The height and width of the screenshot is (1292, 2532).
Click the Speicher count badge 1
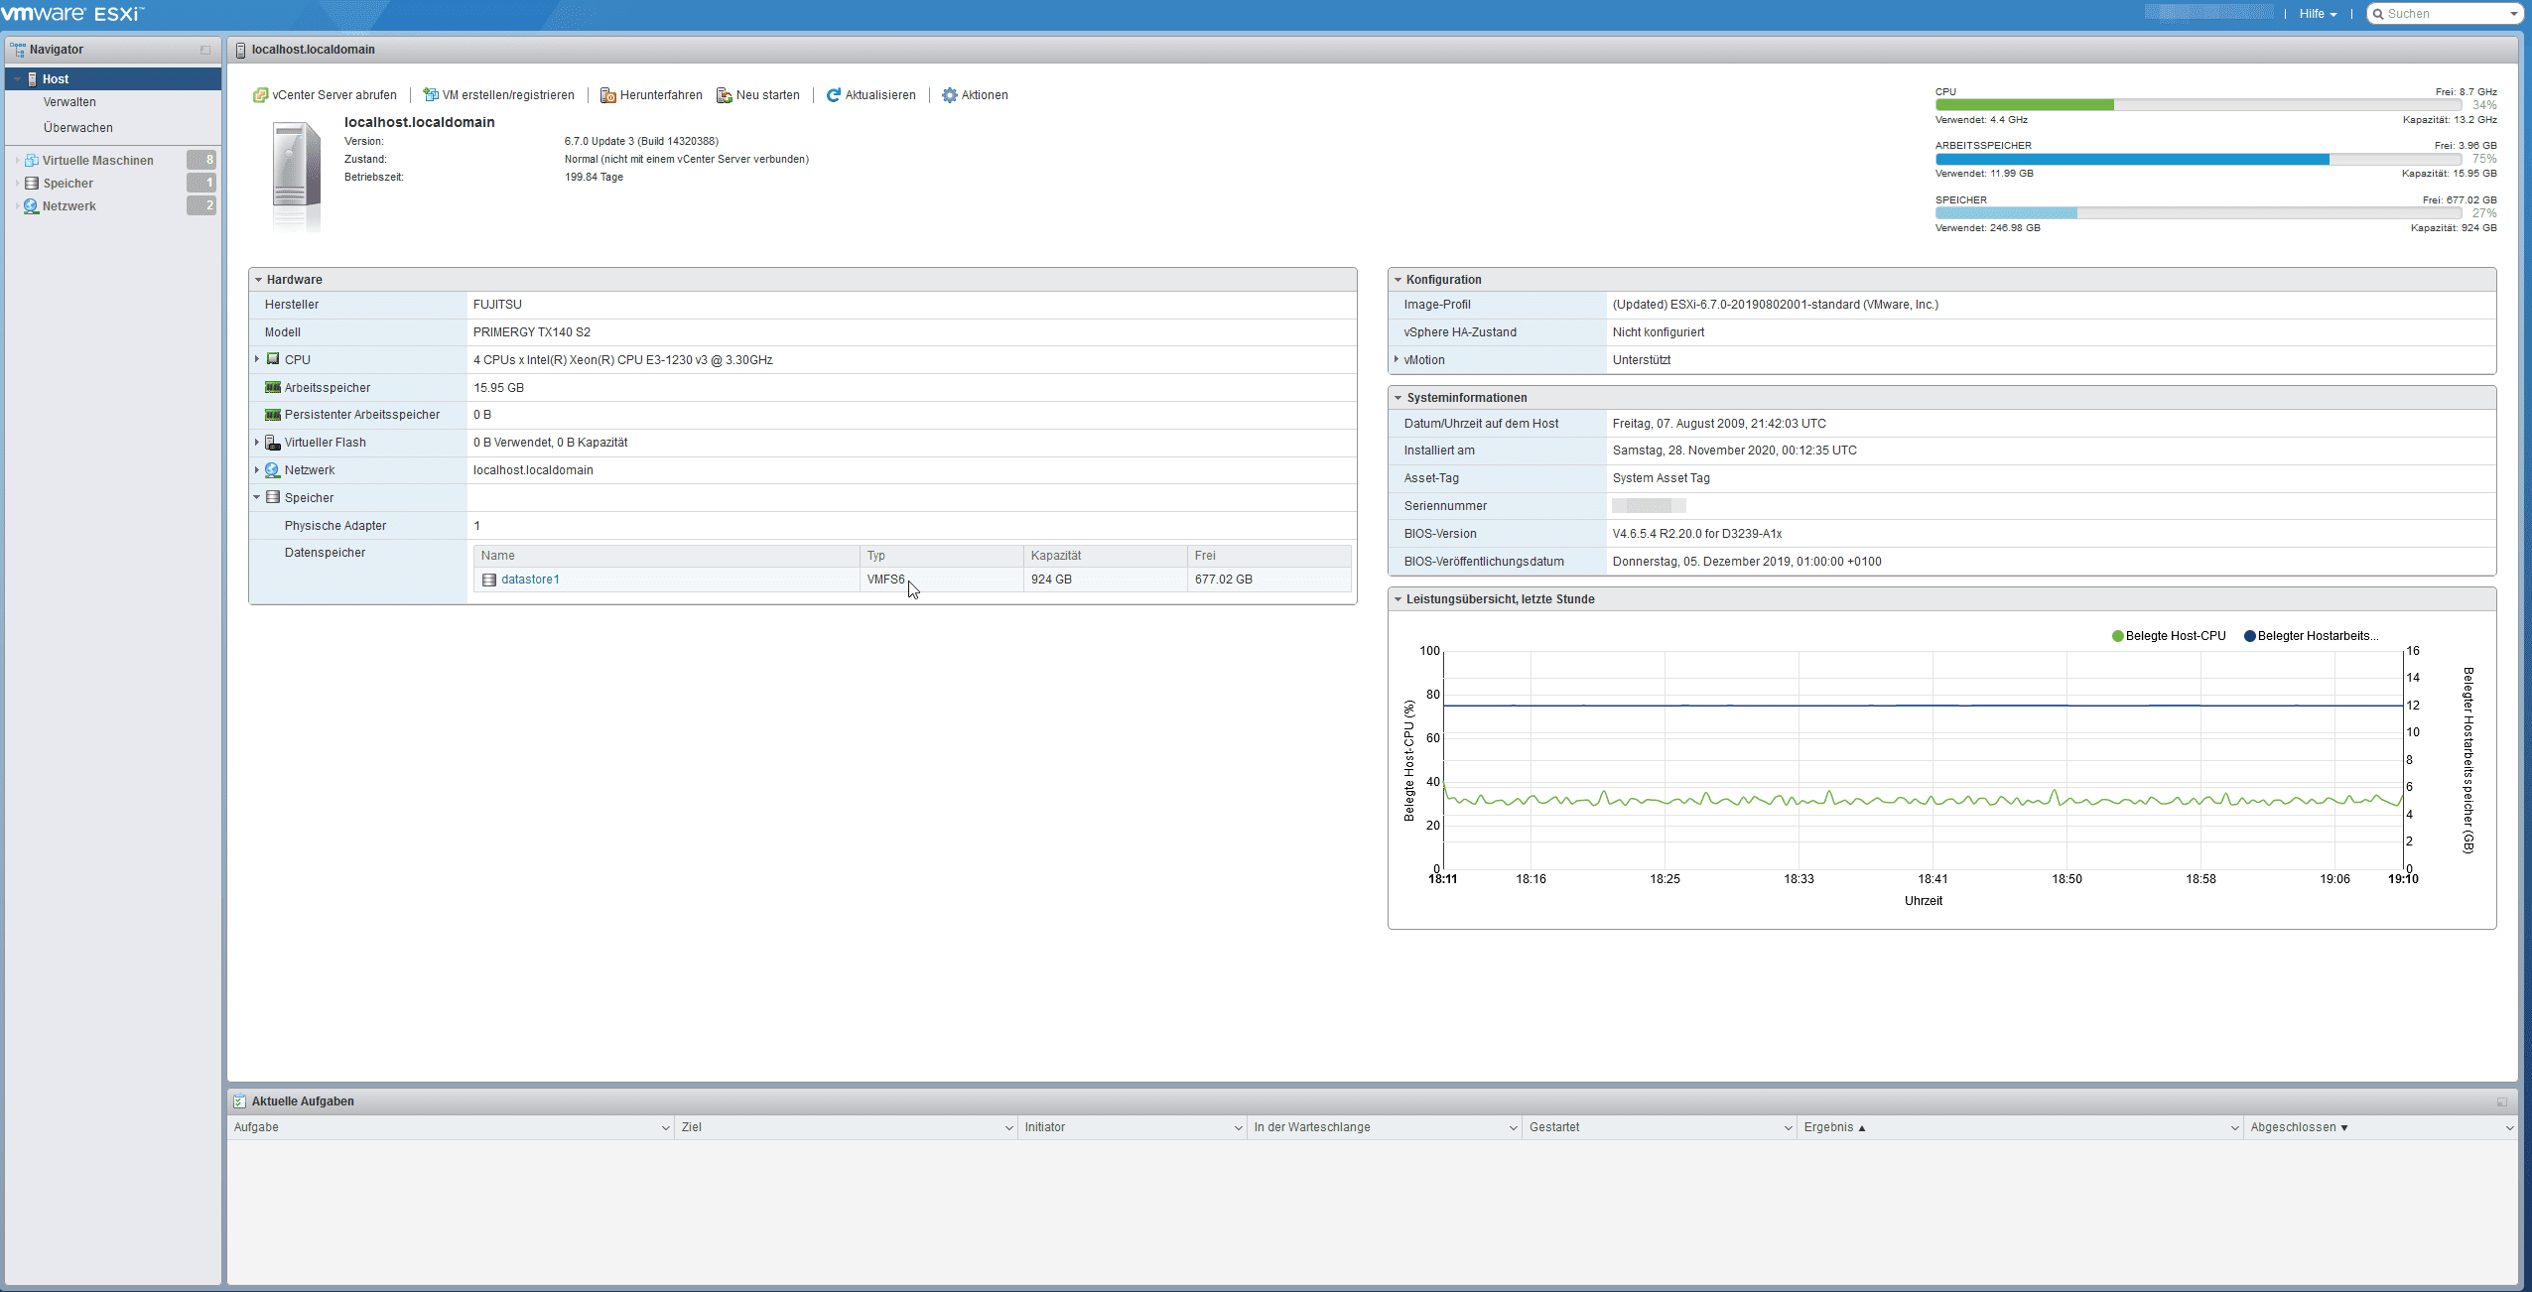(x=201, y=183)
